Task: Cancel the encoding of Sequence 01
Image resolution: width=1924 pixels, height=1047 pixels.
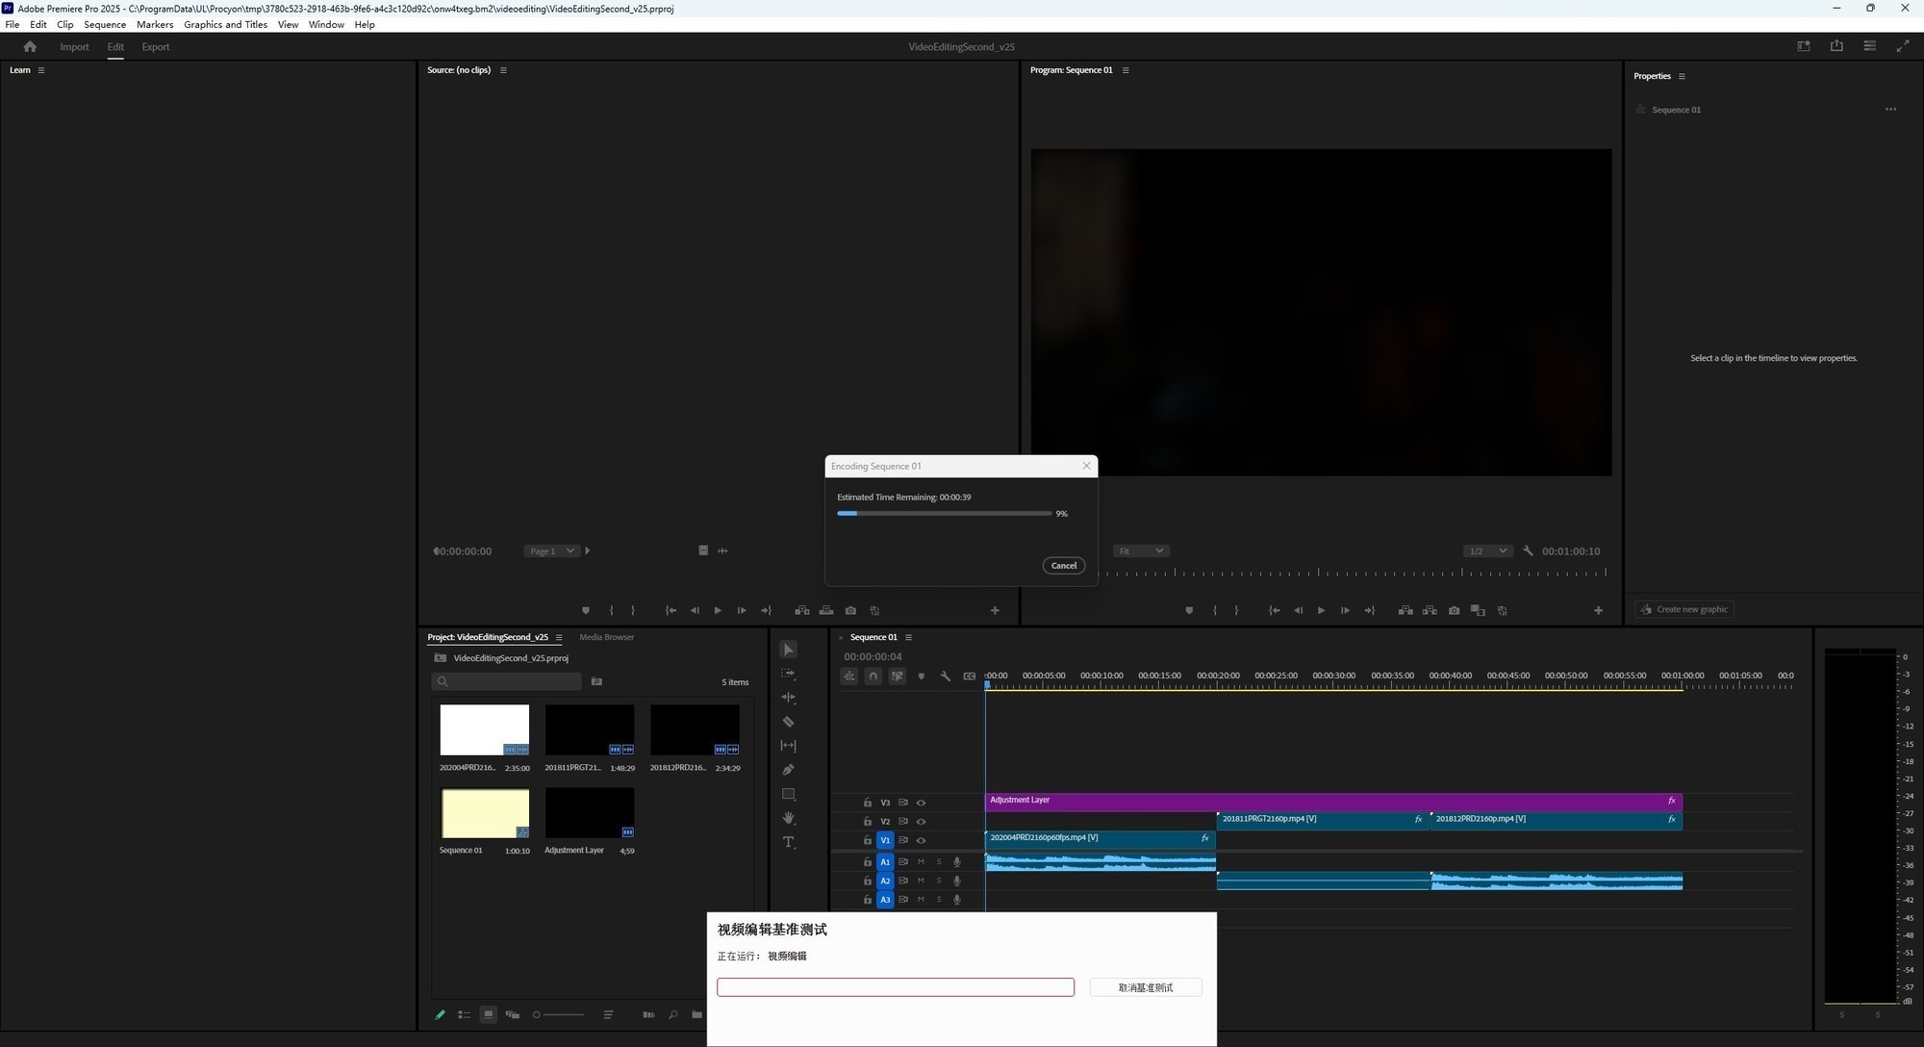Action: [x=1063, y=566]
